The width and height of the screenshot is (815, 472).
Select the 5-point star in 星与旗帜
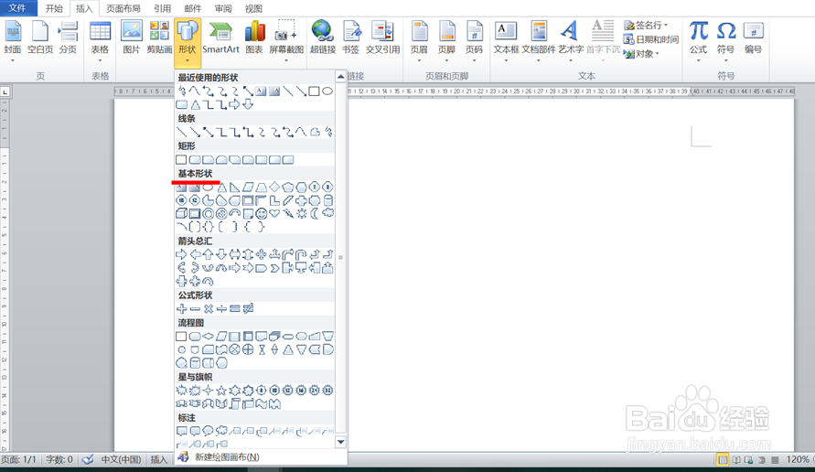pos(221,391)
